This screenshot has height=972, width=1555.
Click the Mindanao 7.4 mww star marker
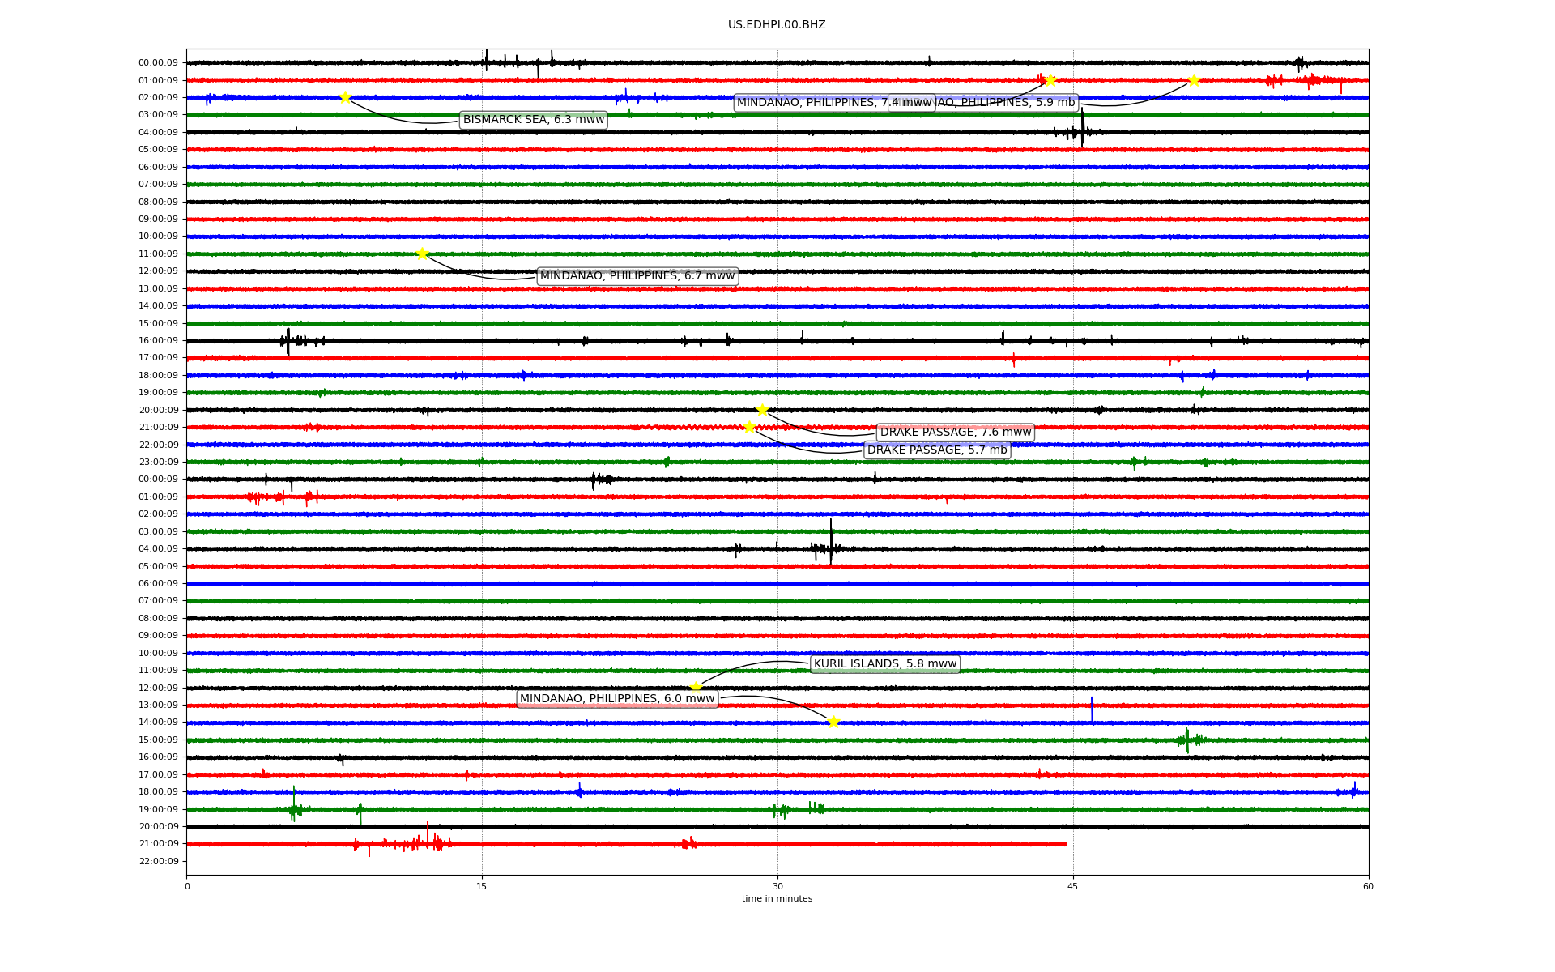point(1050,80)
